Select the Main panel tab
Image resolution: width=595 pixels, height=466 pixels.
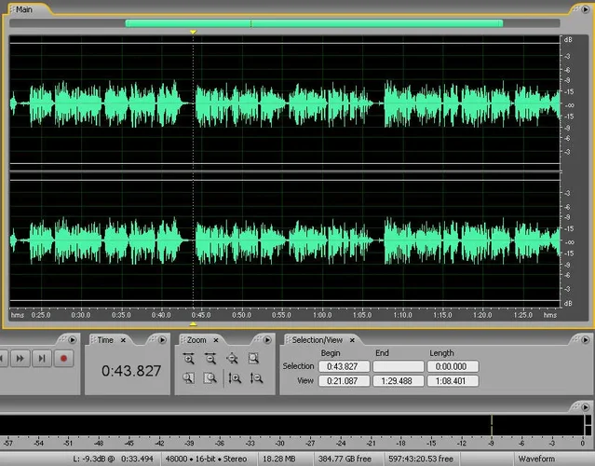[23, 9]
